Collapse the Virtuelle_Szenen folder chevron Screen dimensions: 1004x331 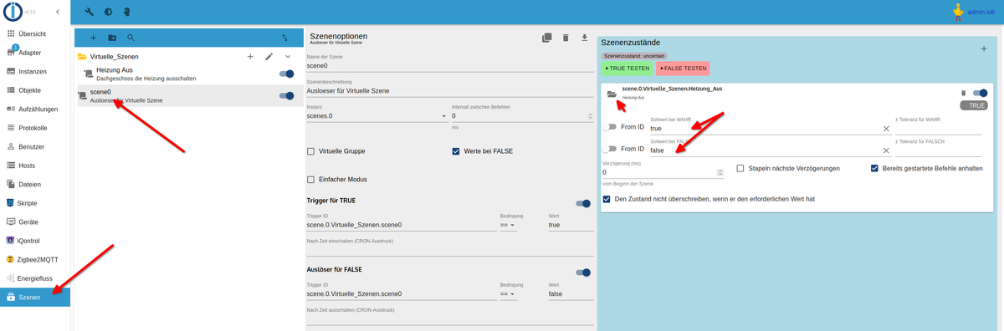tap(288, 56)
